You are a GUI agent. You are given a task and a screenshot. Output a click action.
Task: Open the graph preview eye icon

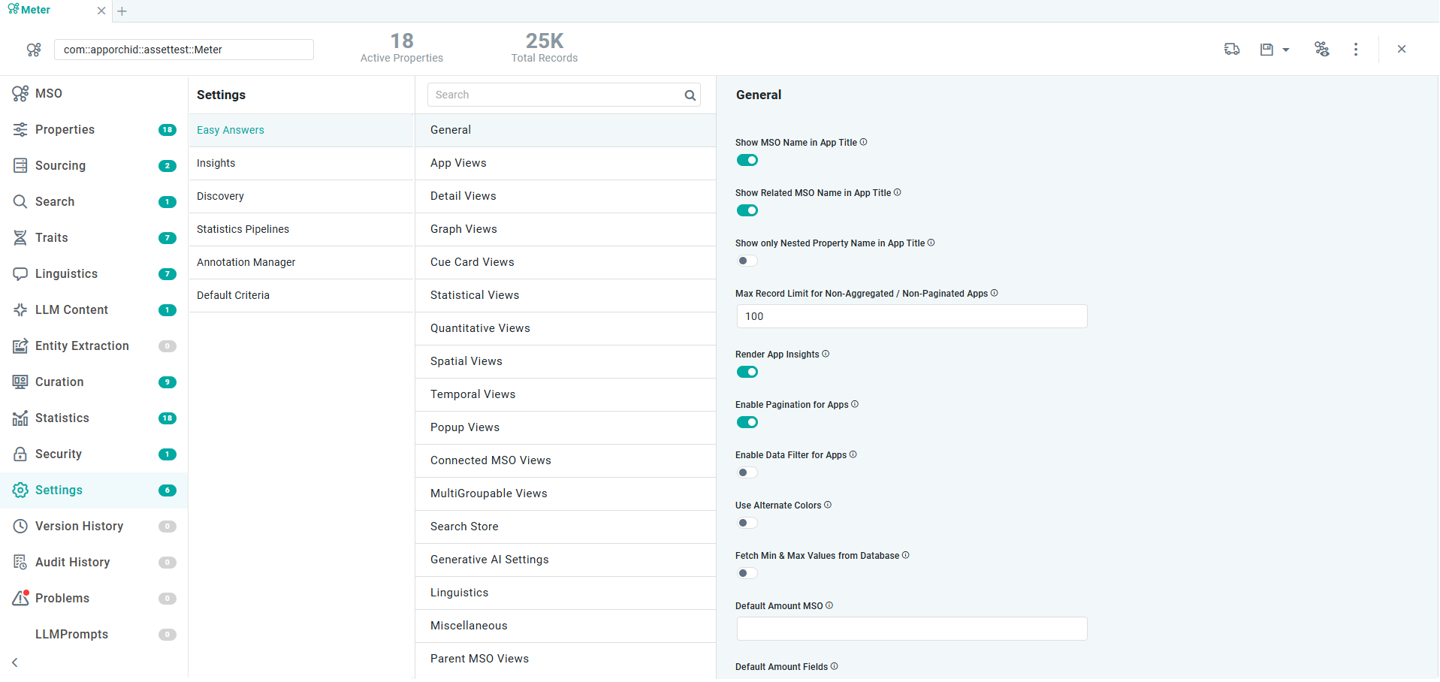pos(1321,50)
